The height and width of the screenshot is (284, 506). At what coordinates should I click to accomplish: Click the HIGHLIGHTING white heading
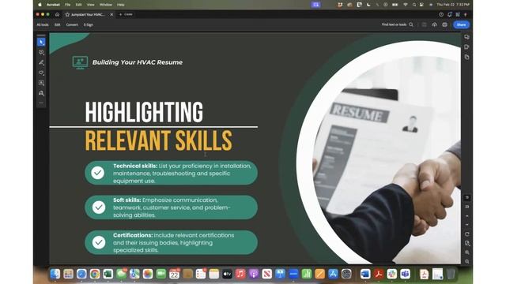point(144,112)
